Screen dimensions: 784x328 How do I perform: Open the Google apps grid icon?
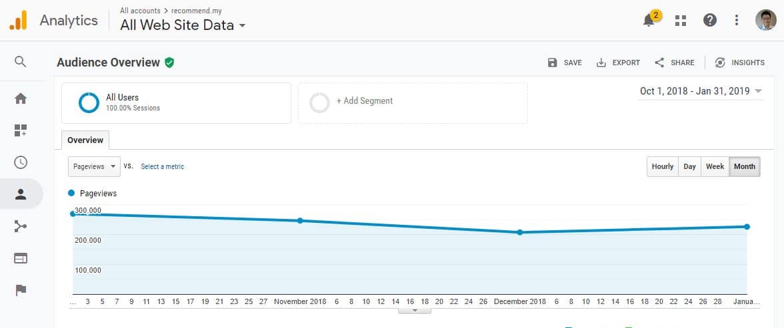pos(681,21)
